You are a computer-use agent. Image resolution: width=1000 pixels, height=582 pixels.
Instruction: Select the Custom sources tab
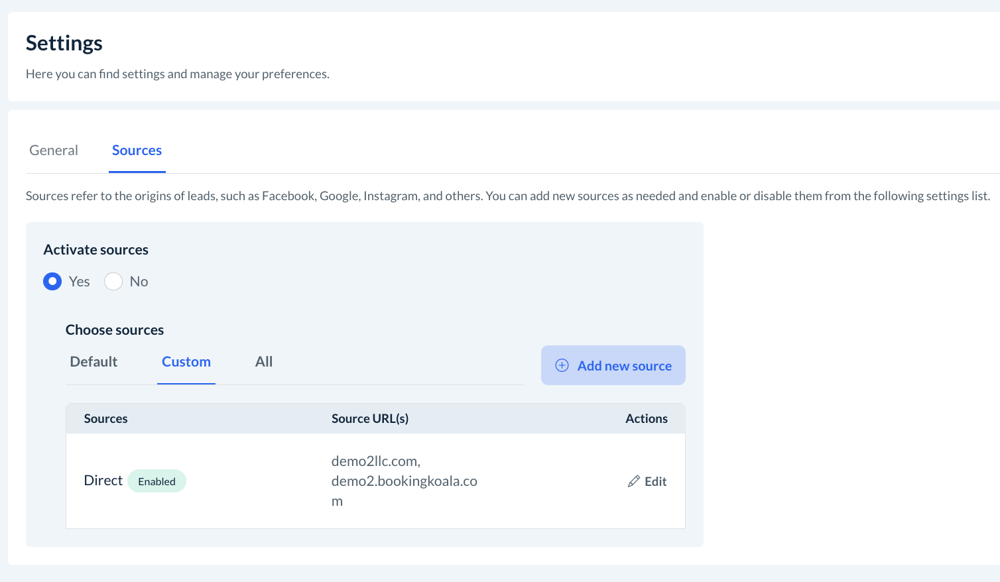tap(186, 362)
